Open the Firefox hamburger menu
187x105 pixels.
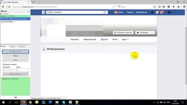pyautogui.click(x=184, y=7)
